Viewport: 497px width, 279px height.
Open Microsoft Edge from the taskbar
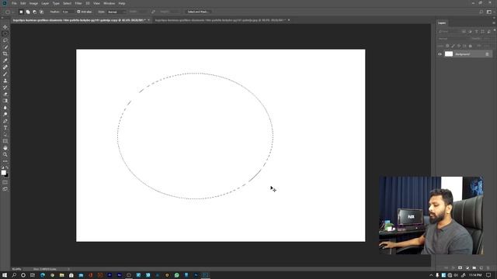(43, 275)
